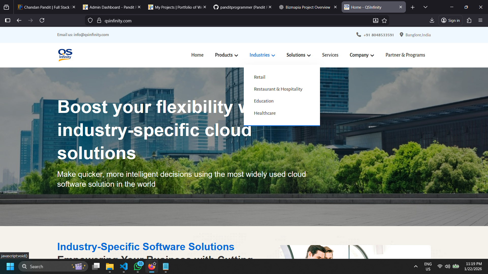
Task: Open the browser extensions icon
Action: click(469, 20)
